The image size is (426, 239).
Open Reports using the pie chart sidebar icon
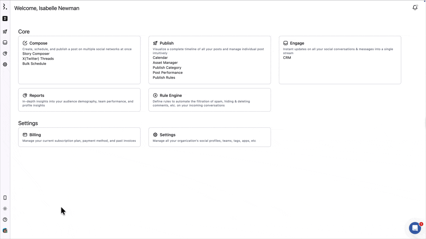click(5, 53)
